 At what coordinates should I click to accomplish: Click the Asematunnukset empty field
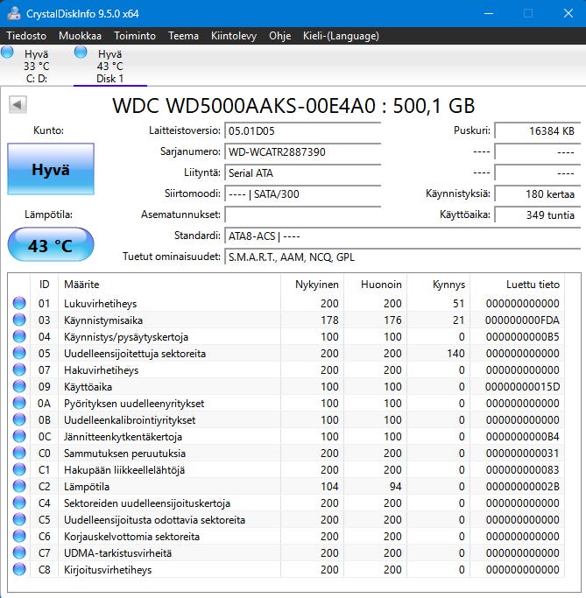[x=302, y=215]
